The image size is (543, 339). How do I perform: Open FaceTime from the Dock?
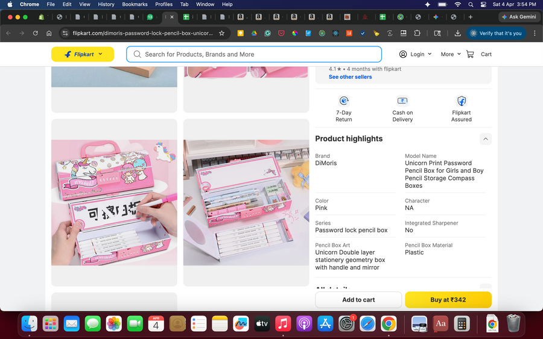[x=135, y=324]
